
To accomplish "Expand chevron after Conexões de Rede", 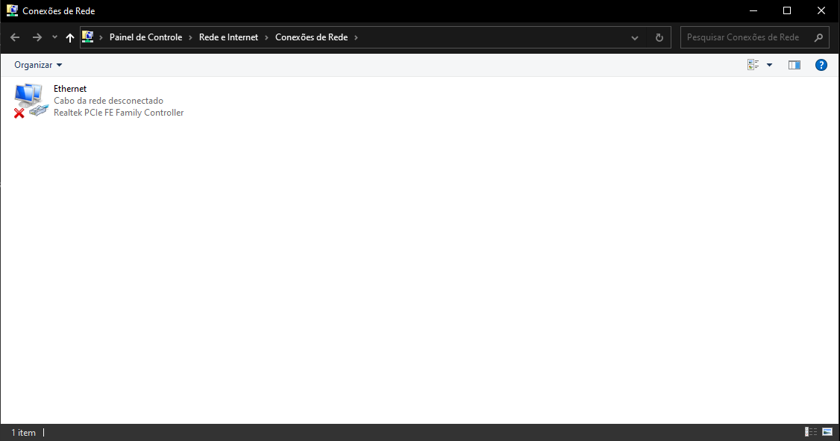I will [356, 37].
